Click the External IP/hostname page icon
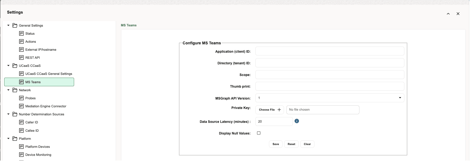The width and height of the screenshot is (471, 165). coord(21,49)
